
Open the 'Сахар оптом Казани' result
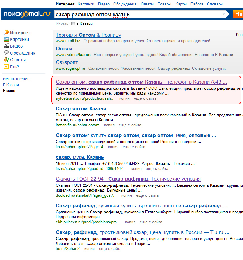pos(81,109)
